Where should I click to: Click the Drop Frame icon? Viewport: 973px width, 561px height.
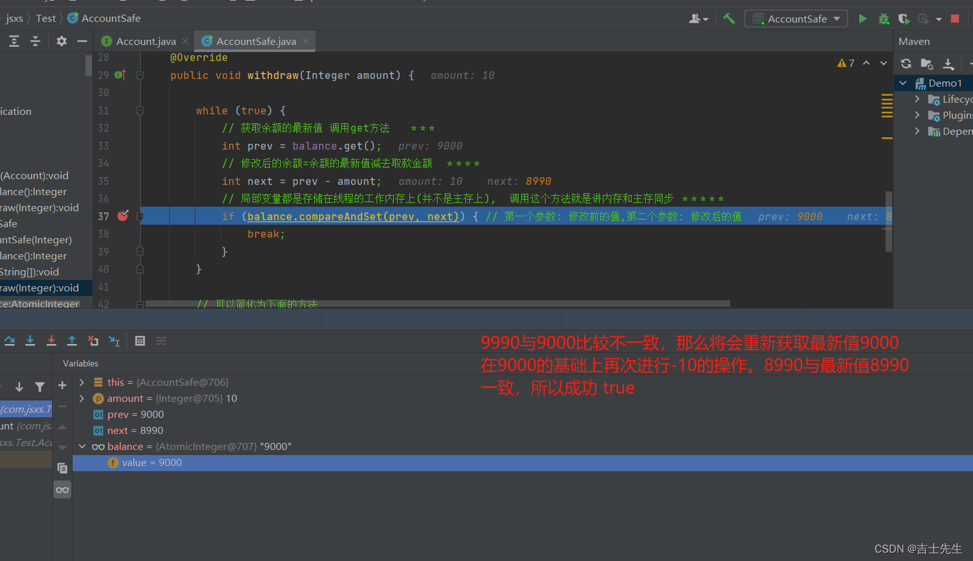tap(93, 341)
